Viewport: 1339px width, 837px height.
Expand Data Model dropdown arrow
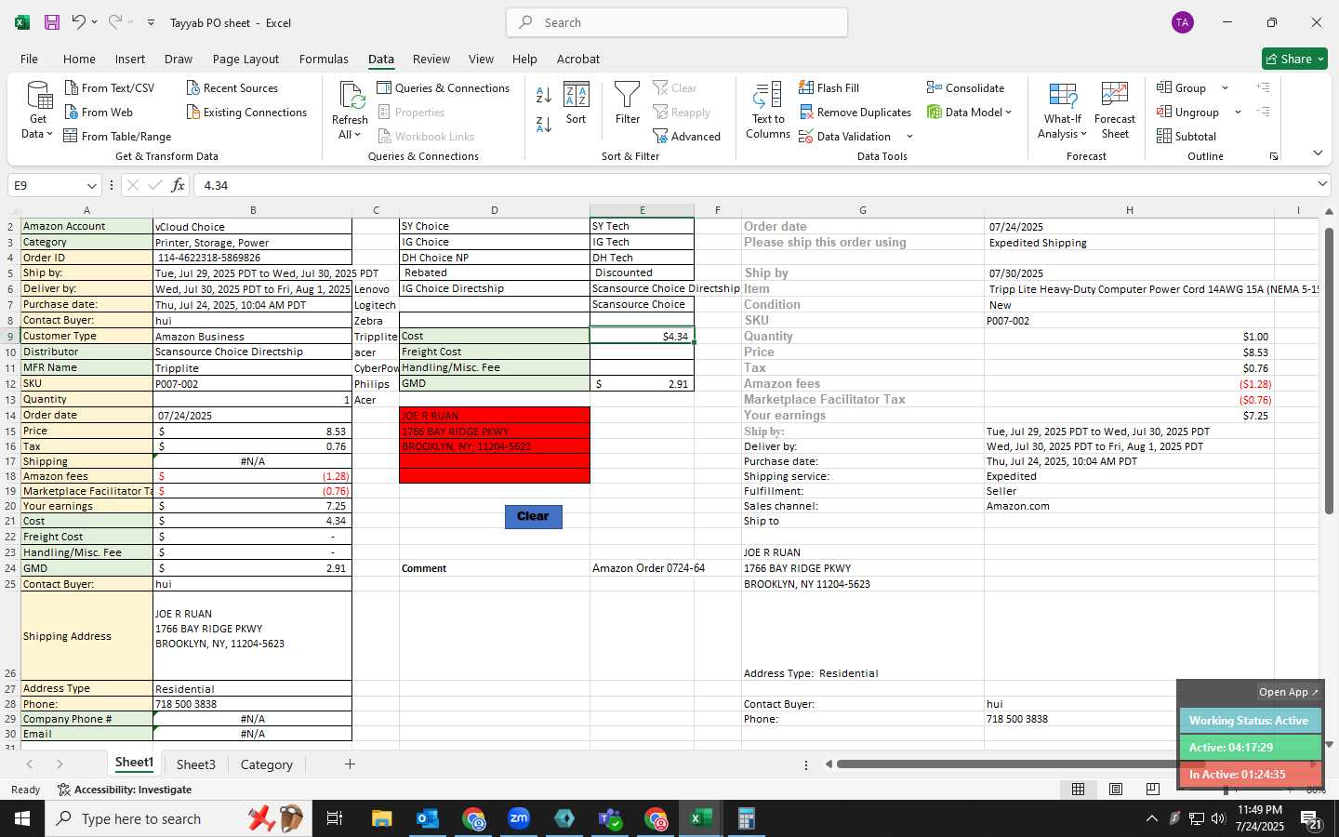click(x=1008, y=112)
